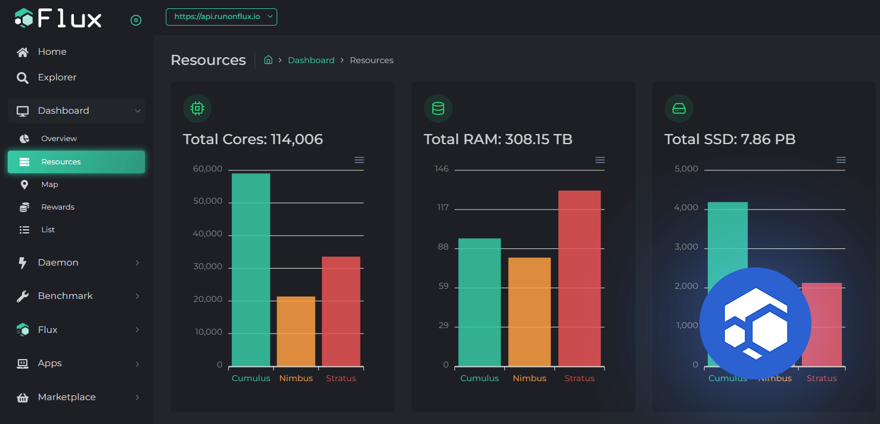Click the Total RAM: 308.15 TB heading

[498, 139]
